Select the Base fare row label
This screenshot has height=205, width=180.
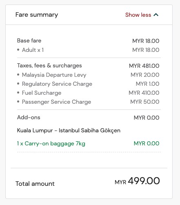point(29,40)
